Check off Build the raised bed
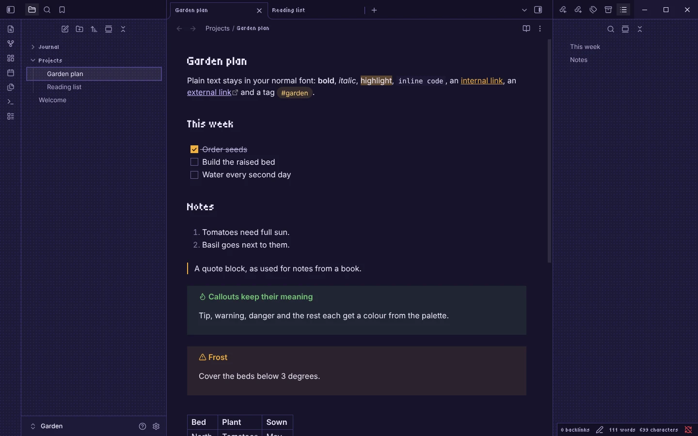 click(194, 162)
